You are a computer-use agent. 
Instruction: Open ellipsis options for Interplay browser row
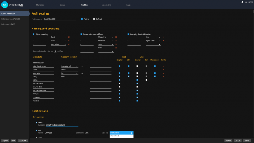coord(82,66)
